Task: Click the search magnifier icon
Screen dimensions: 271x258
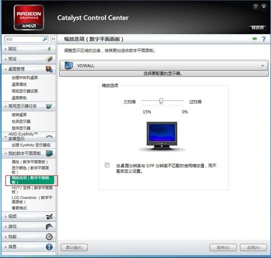Action: (x=45, y=39)
